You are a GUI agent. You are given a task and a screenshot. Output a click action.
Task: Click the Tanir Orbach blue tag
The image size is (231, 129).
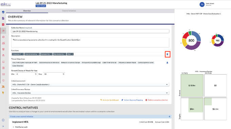coord(41,6)
